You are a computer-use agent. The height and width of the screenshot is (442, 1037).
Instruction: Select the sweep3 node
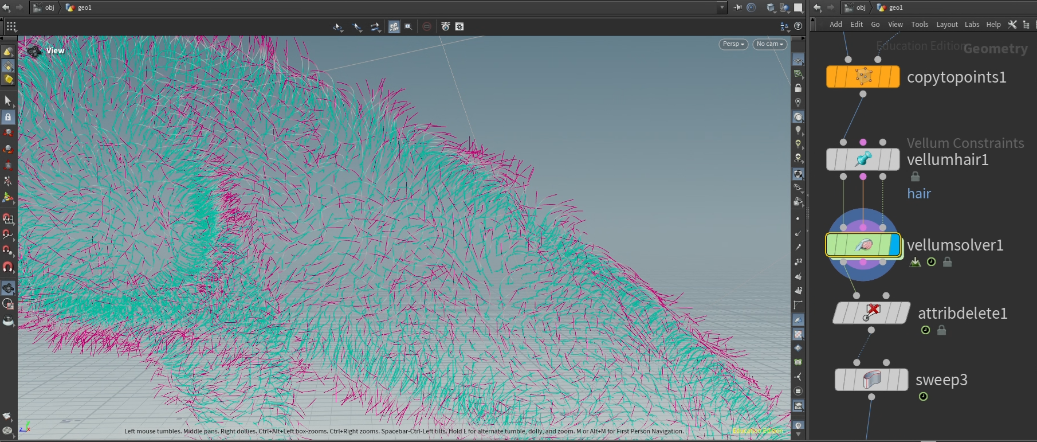(x=871, y=380)
